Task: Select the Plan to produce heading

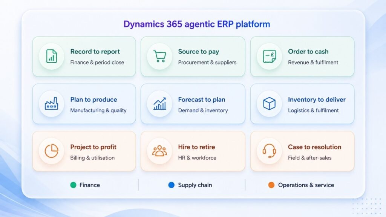Action: coord(93,99)
